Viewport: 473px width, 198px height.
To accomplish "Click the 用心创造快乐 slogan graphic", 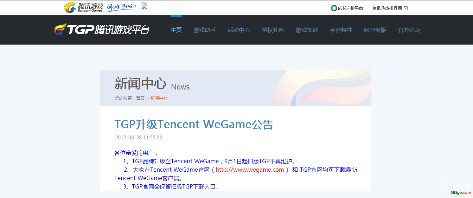I will pyautogui.click(x=121, y=7).
